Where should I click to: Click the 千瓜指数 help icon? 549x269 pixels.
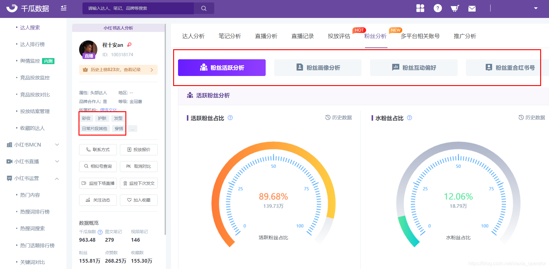click(x=100, y=232)
